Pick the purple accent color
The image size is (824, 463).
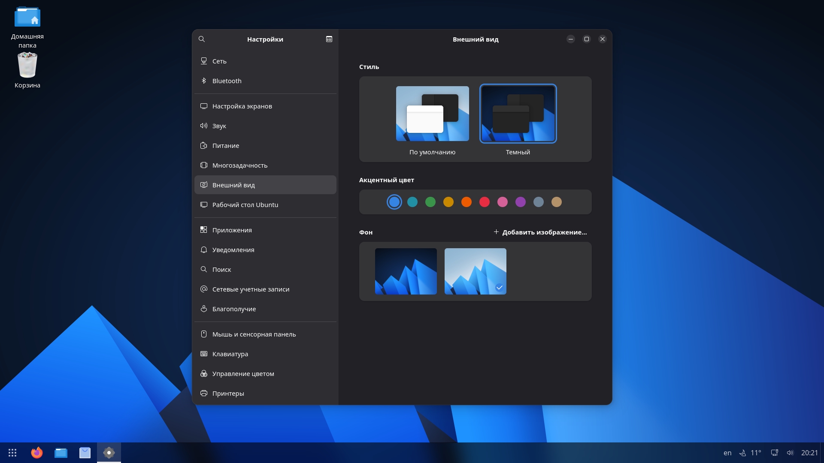click(x=521, y=202)
